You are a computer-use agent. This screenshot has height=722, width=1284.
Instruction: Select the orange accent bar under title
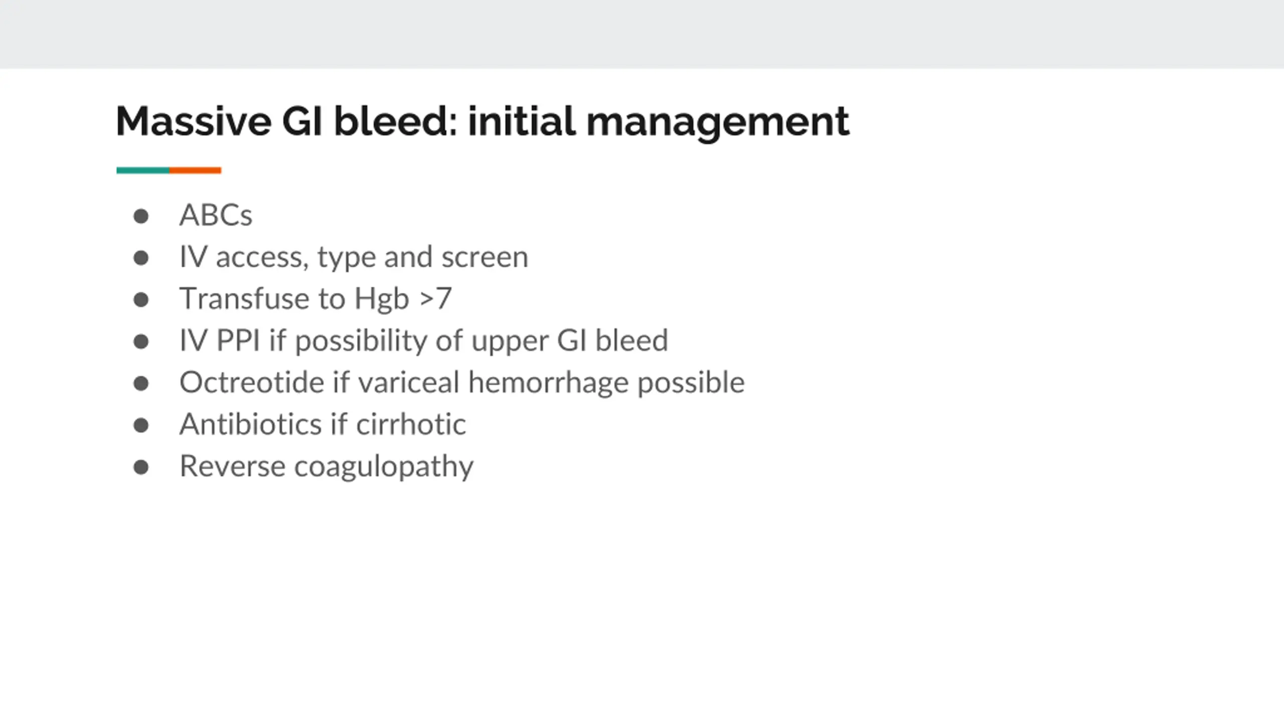click(195, 170)
